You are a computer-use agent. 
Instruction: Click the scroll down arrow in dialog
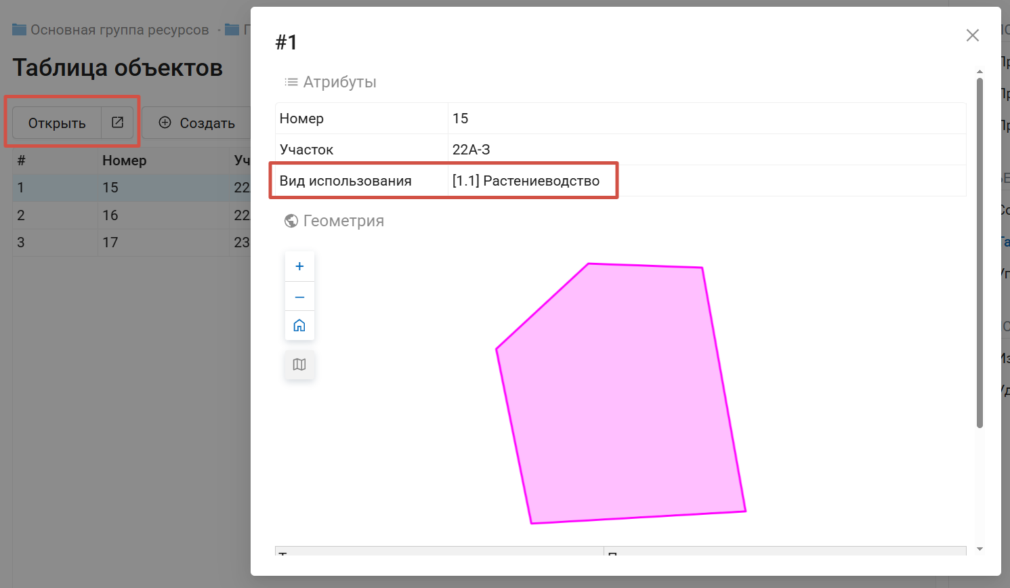(980, 549)
